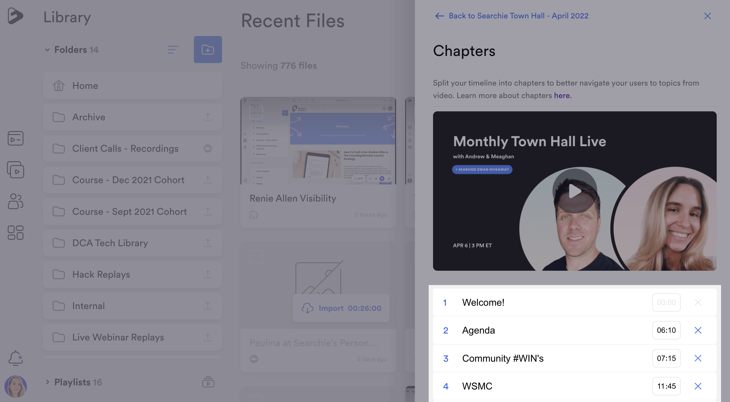Click the Paulina at Searchie's Person... file title

[x=313, y=343]
